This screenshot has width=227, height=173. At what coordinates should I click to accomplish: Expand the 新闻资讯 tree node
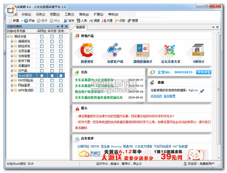pos(12,41)
